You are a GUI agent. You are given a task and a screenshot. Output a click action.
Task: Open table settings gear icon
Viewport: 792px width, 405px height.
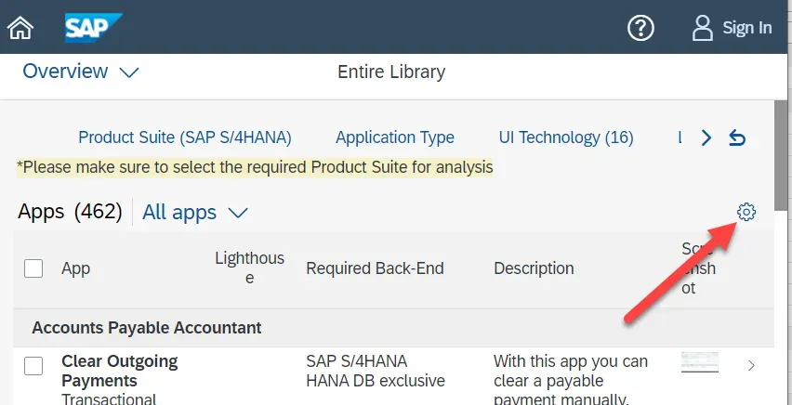point(746,213)
